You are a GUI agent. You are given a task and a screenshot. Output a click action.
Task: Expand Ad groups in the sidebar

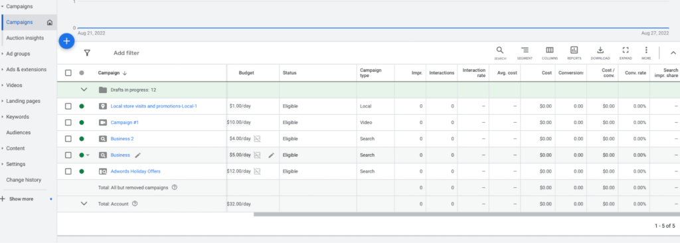3,54
